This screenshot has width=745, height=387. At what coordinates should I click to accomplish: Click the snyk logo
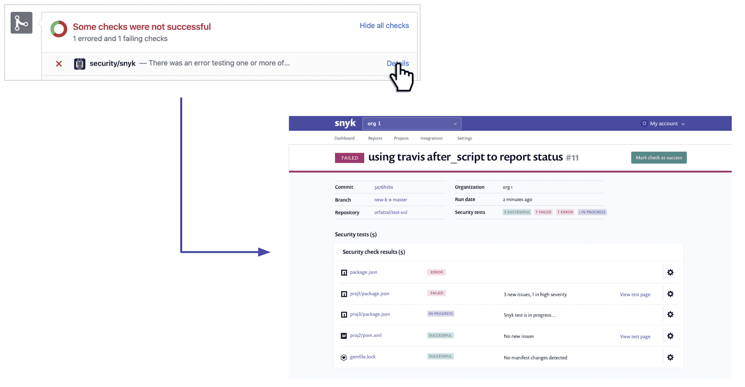[x=345, y=123]
